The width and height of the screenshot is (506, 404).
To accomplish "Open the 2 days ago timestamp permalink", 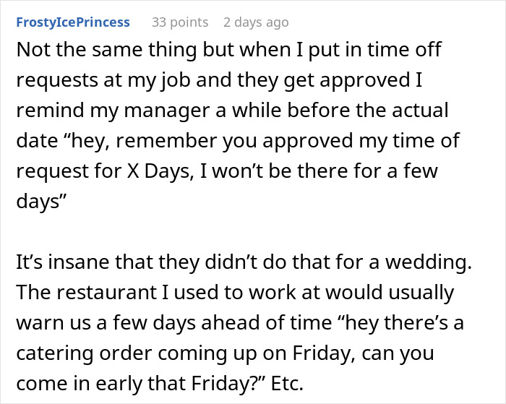I will pyautogui.click(x=256, y=22).
